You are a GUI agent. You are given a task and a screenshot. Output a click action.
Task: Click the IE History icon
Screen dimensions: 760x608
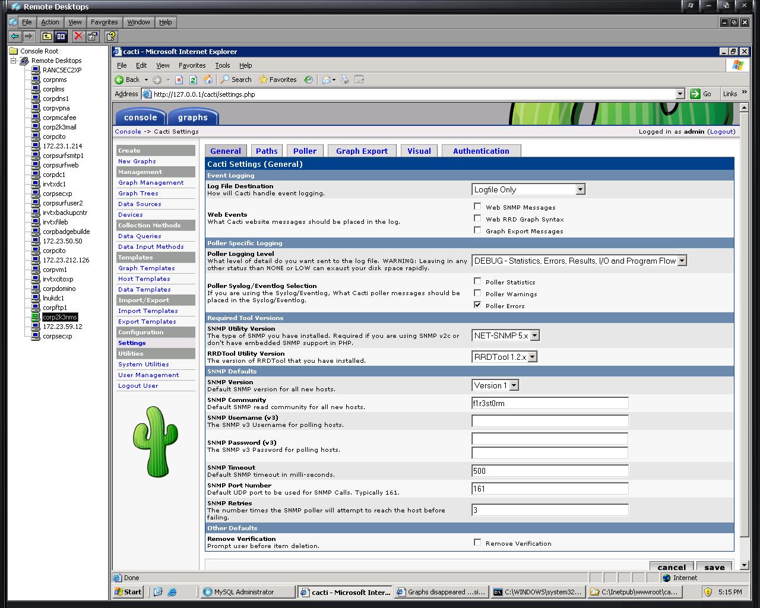point(308,80)
